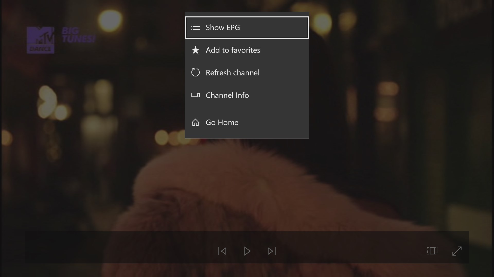494x277 pixels.
Task: Click the MTV Dance channel logo
Action: click(x=40, y=40)
